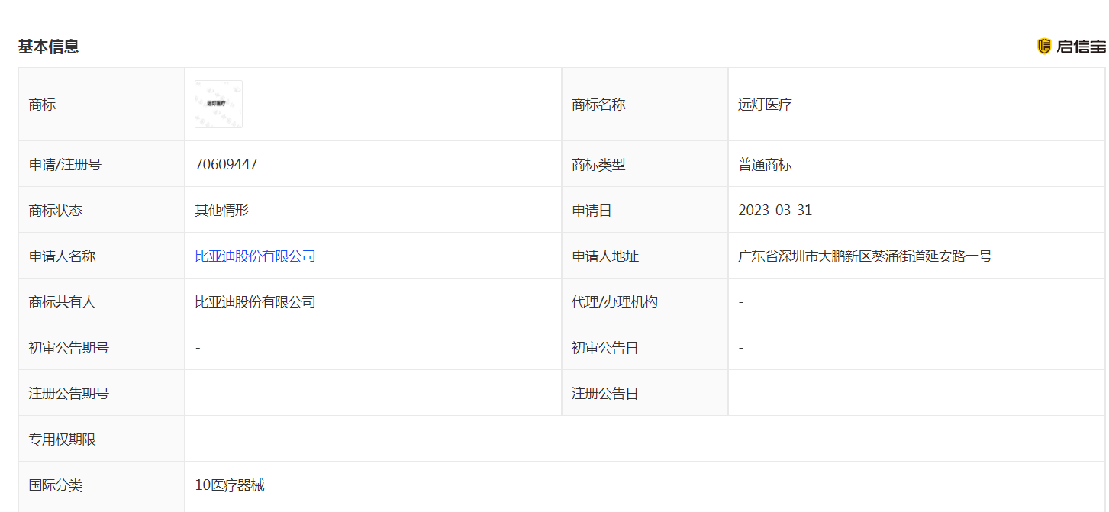Click the 10医疗器械 international class value
This screenshot has height=512, width=1109.
(230, 485)
